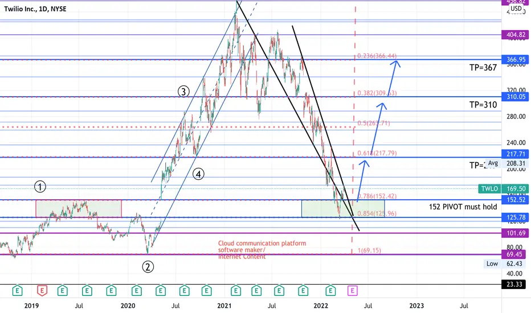Select the TWLO 169.50 price label
The width and height of the screenshot is (531, 313).
tap(503, 189)
